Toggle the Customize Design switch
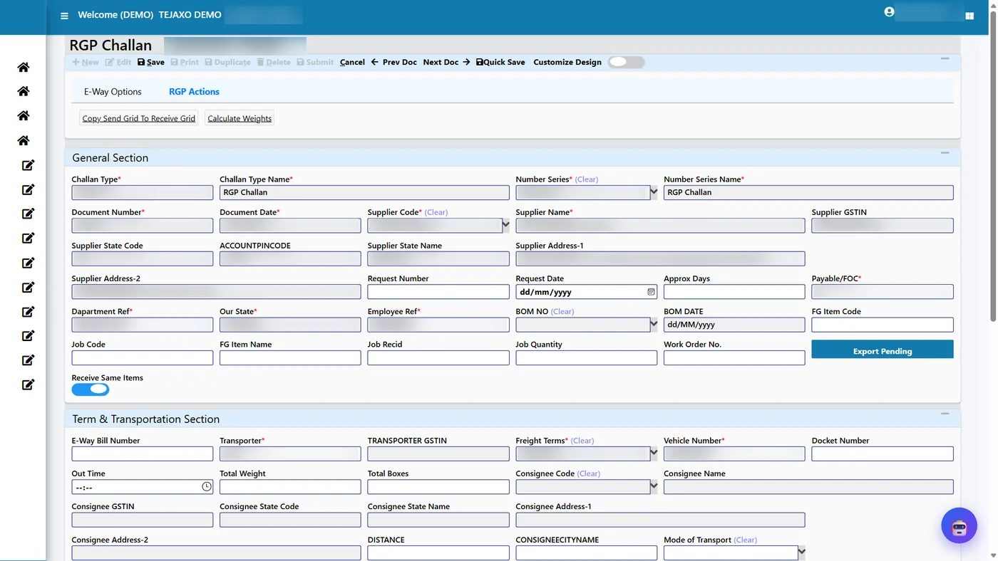 click(626, 62)
